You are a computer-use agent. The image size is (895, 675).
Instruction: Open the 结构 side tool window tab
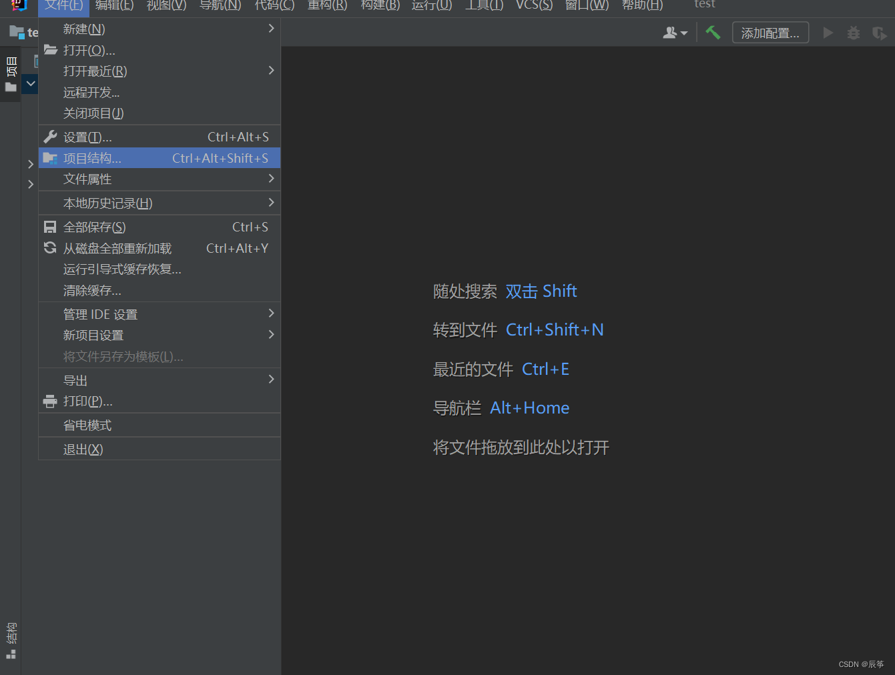[11, 640]
